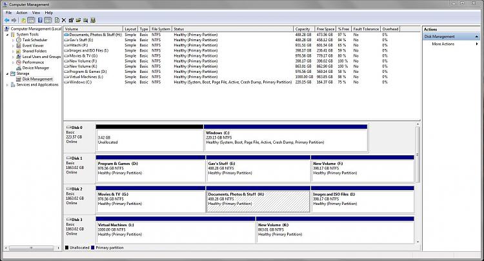The image size is (484, 261).
Task: Select Gav's Stuff (E:) partition block
Action: coord(258,169)
